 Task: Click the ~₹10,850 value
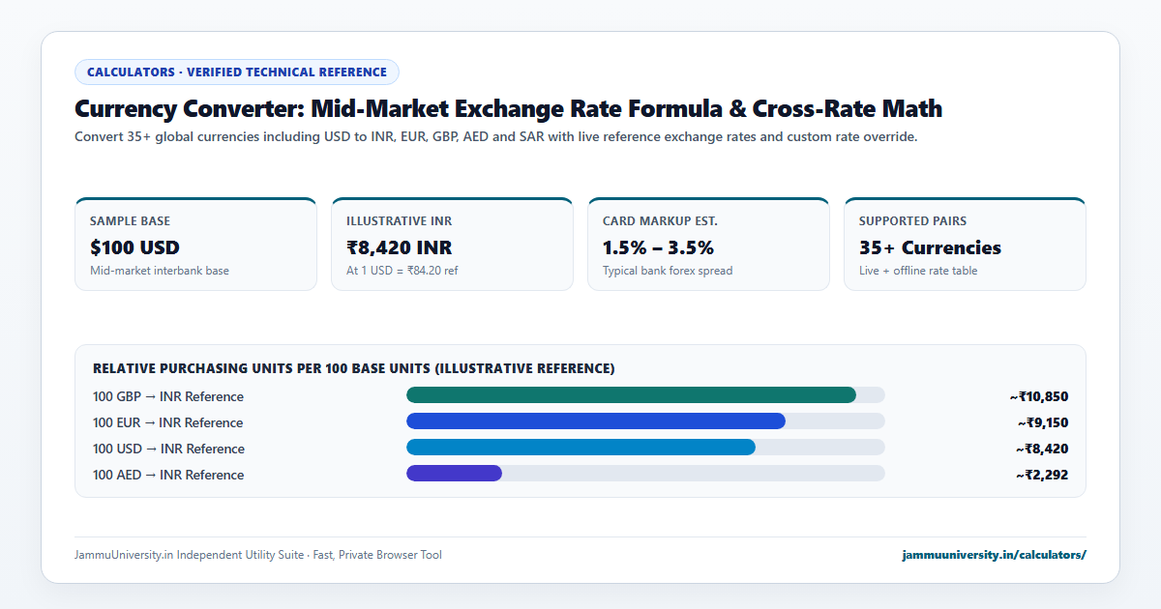tap(1038, 396)
